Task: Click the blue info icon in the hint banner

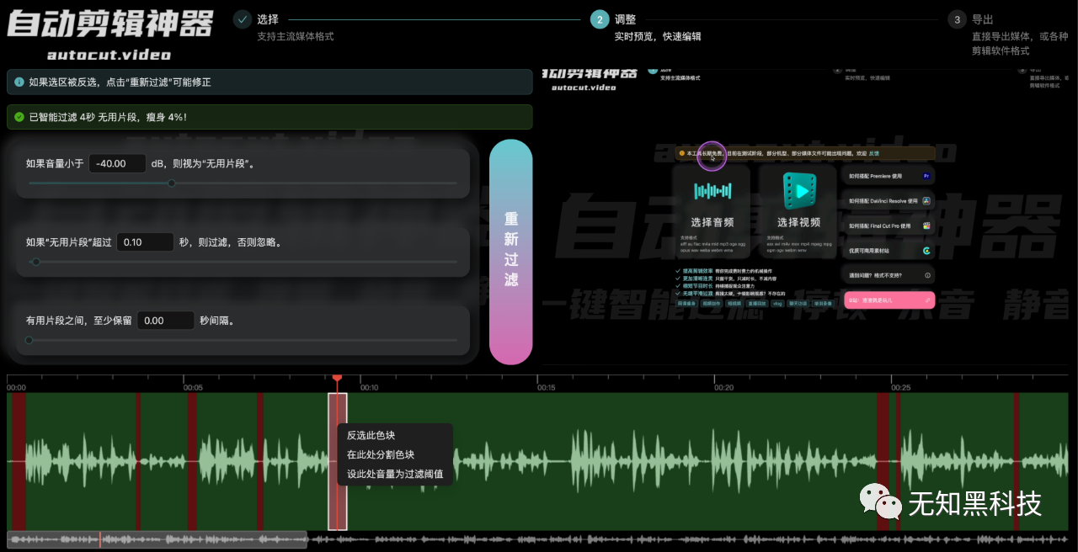Action: [19, 82]
